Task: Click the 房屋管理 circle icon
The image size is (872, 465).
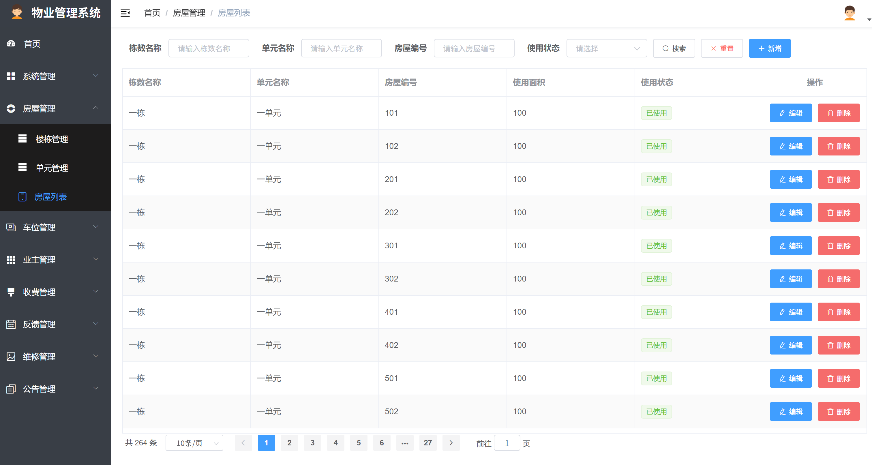Action: 11,108
